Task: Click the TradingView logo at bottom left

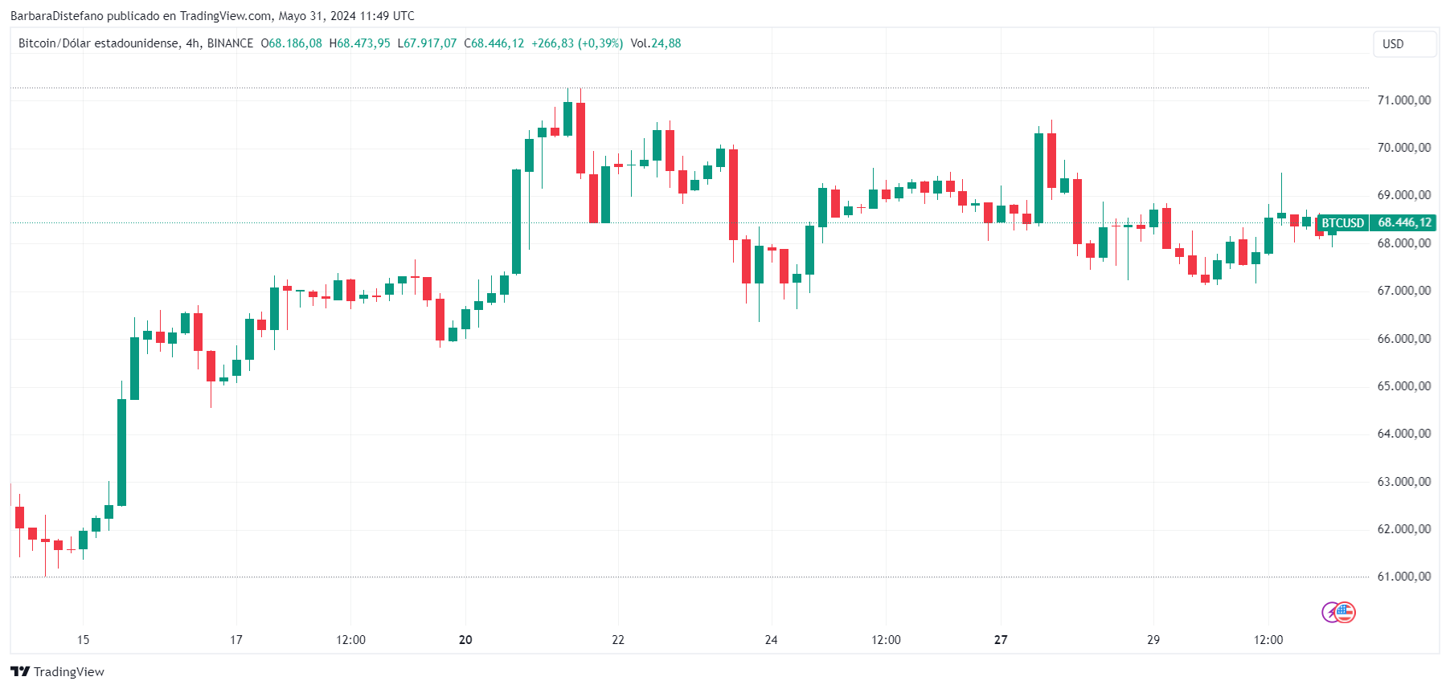Action: click(57, 672)
